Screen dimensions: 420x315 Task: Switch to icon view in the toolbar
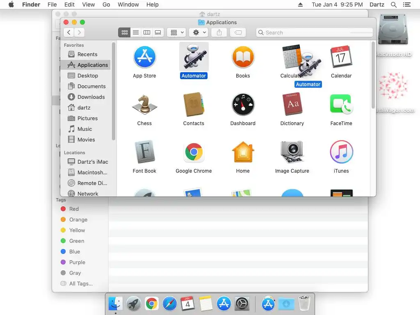click(124, 32)
